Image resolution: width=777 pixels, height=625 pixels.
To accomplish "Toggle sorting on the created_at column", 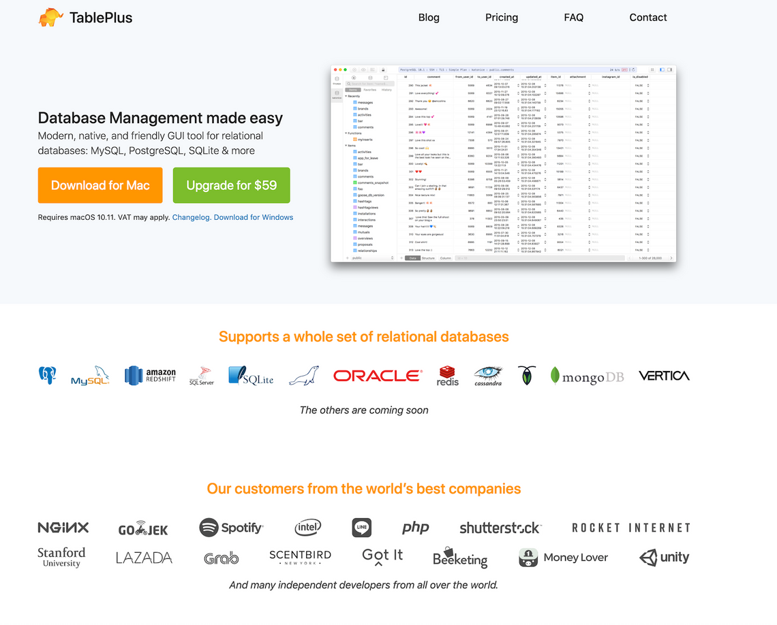I will [x=506, y=76].
